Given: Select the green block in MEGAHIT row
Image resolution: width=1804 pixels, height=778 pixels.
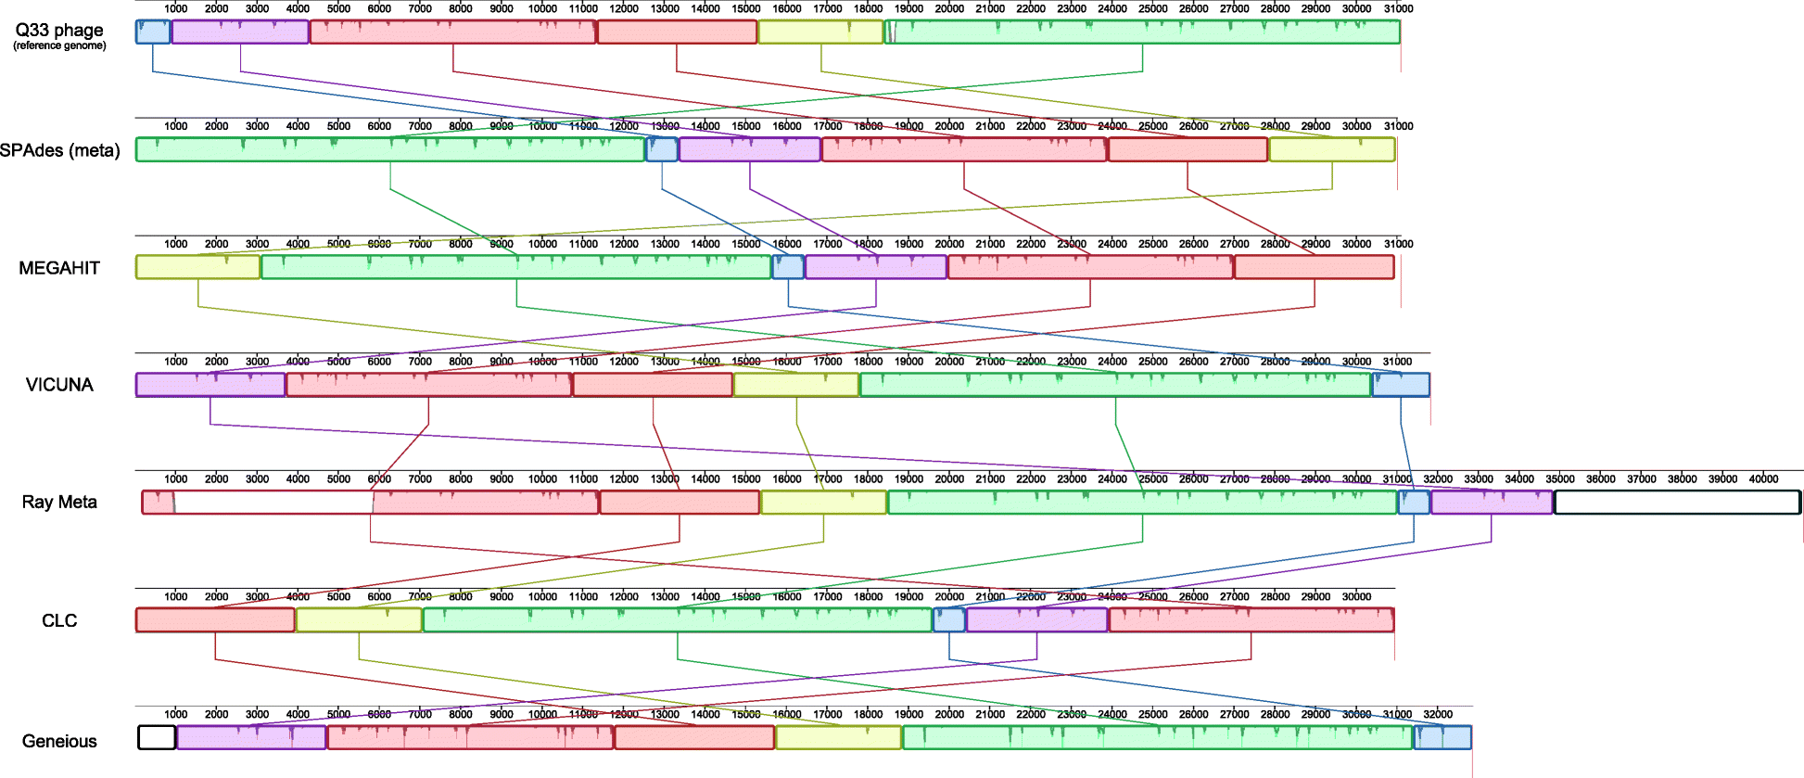Looking at the screenshot, I should pyautogui.click(x=516, y=267).
